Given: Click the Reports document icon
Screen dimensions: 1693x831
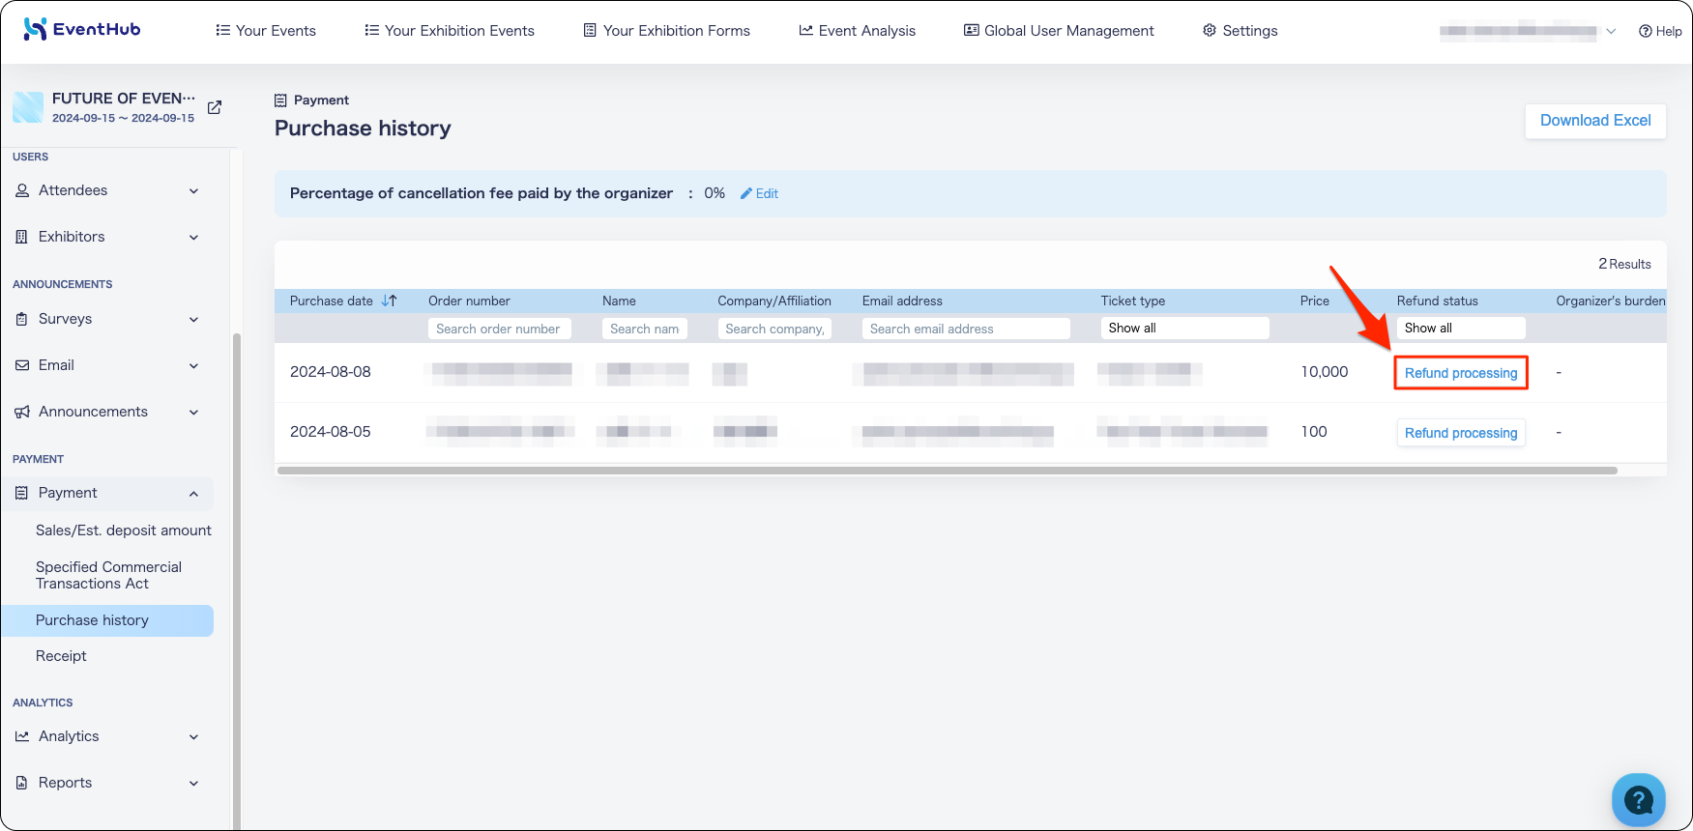Looking at the screenshot, I should (x=22, y=783).
